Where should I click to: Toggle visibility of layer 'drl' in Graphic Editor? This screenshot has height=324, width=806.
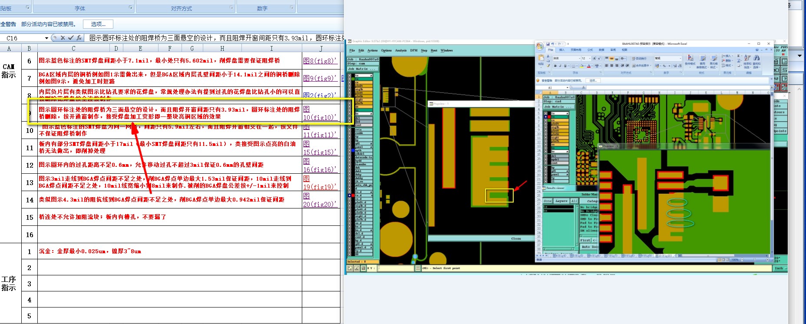[x=350, y=118]
